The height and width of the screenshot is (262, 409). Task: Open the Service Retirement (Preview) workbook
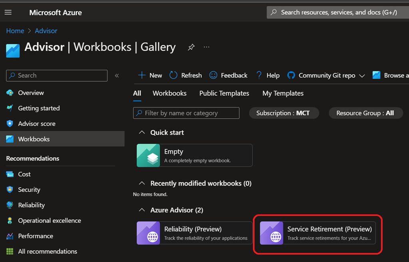click(318, 233)
